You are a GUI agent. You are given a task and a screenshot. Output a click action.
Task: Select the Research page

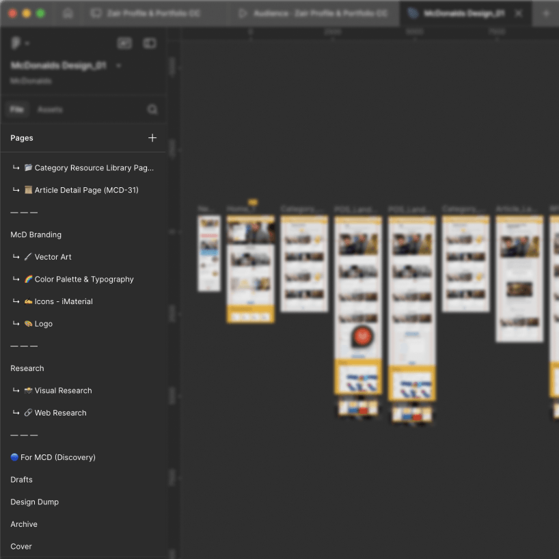click(x=83, y=368)
